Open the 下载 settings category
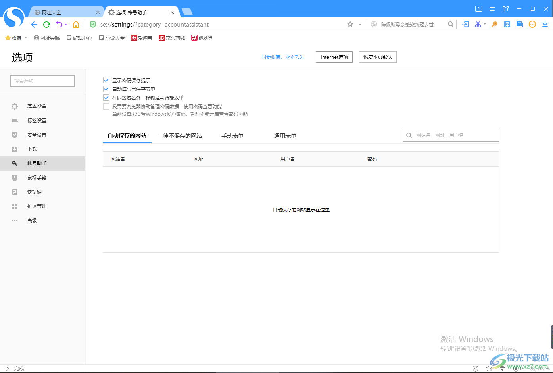 click(42, 149)
